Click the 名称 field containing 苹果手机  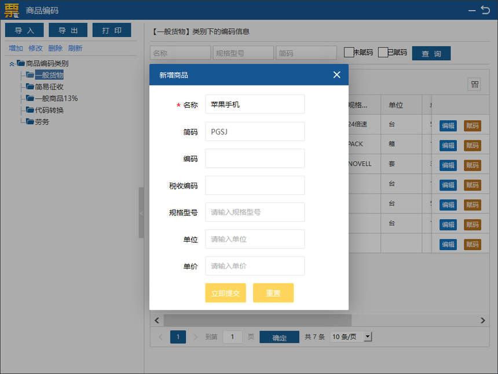tap(255, 104)
